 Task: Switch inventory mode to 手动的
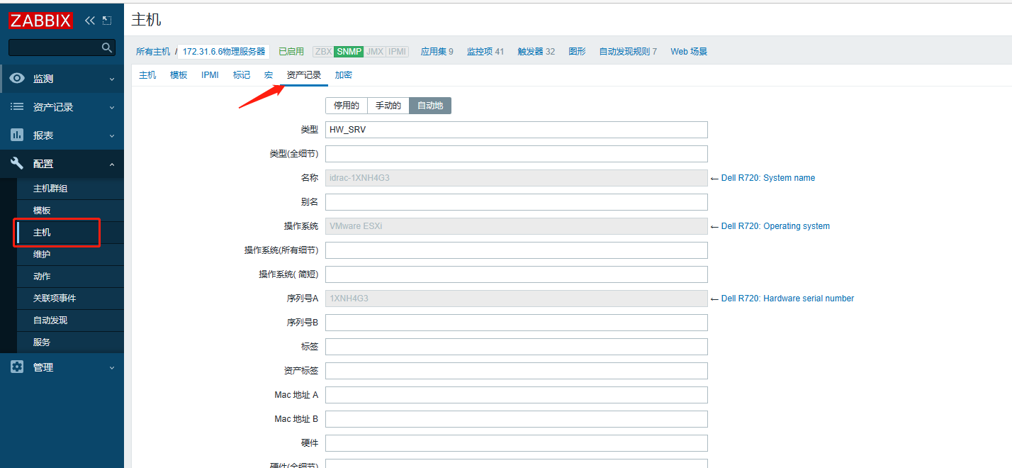(388, 105)
